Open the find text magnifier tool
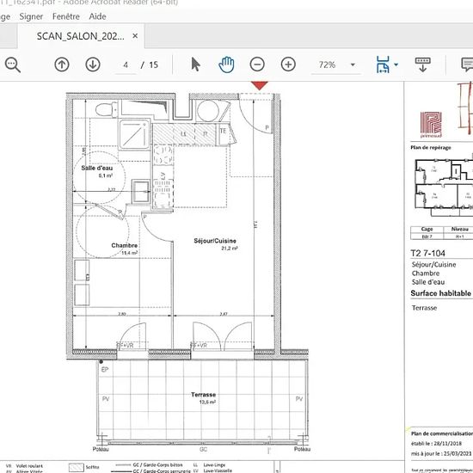This screenshot has width=473, height=473. click(12, 64)
